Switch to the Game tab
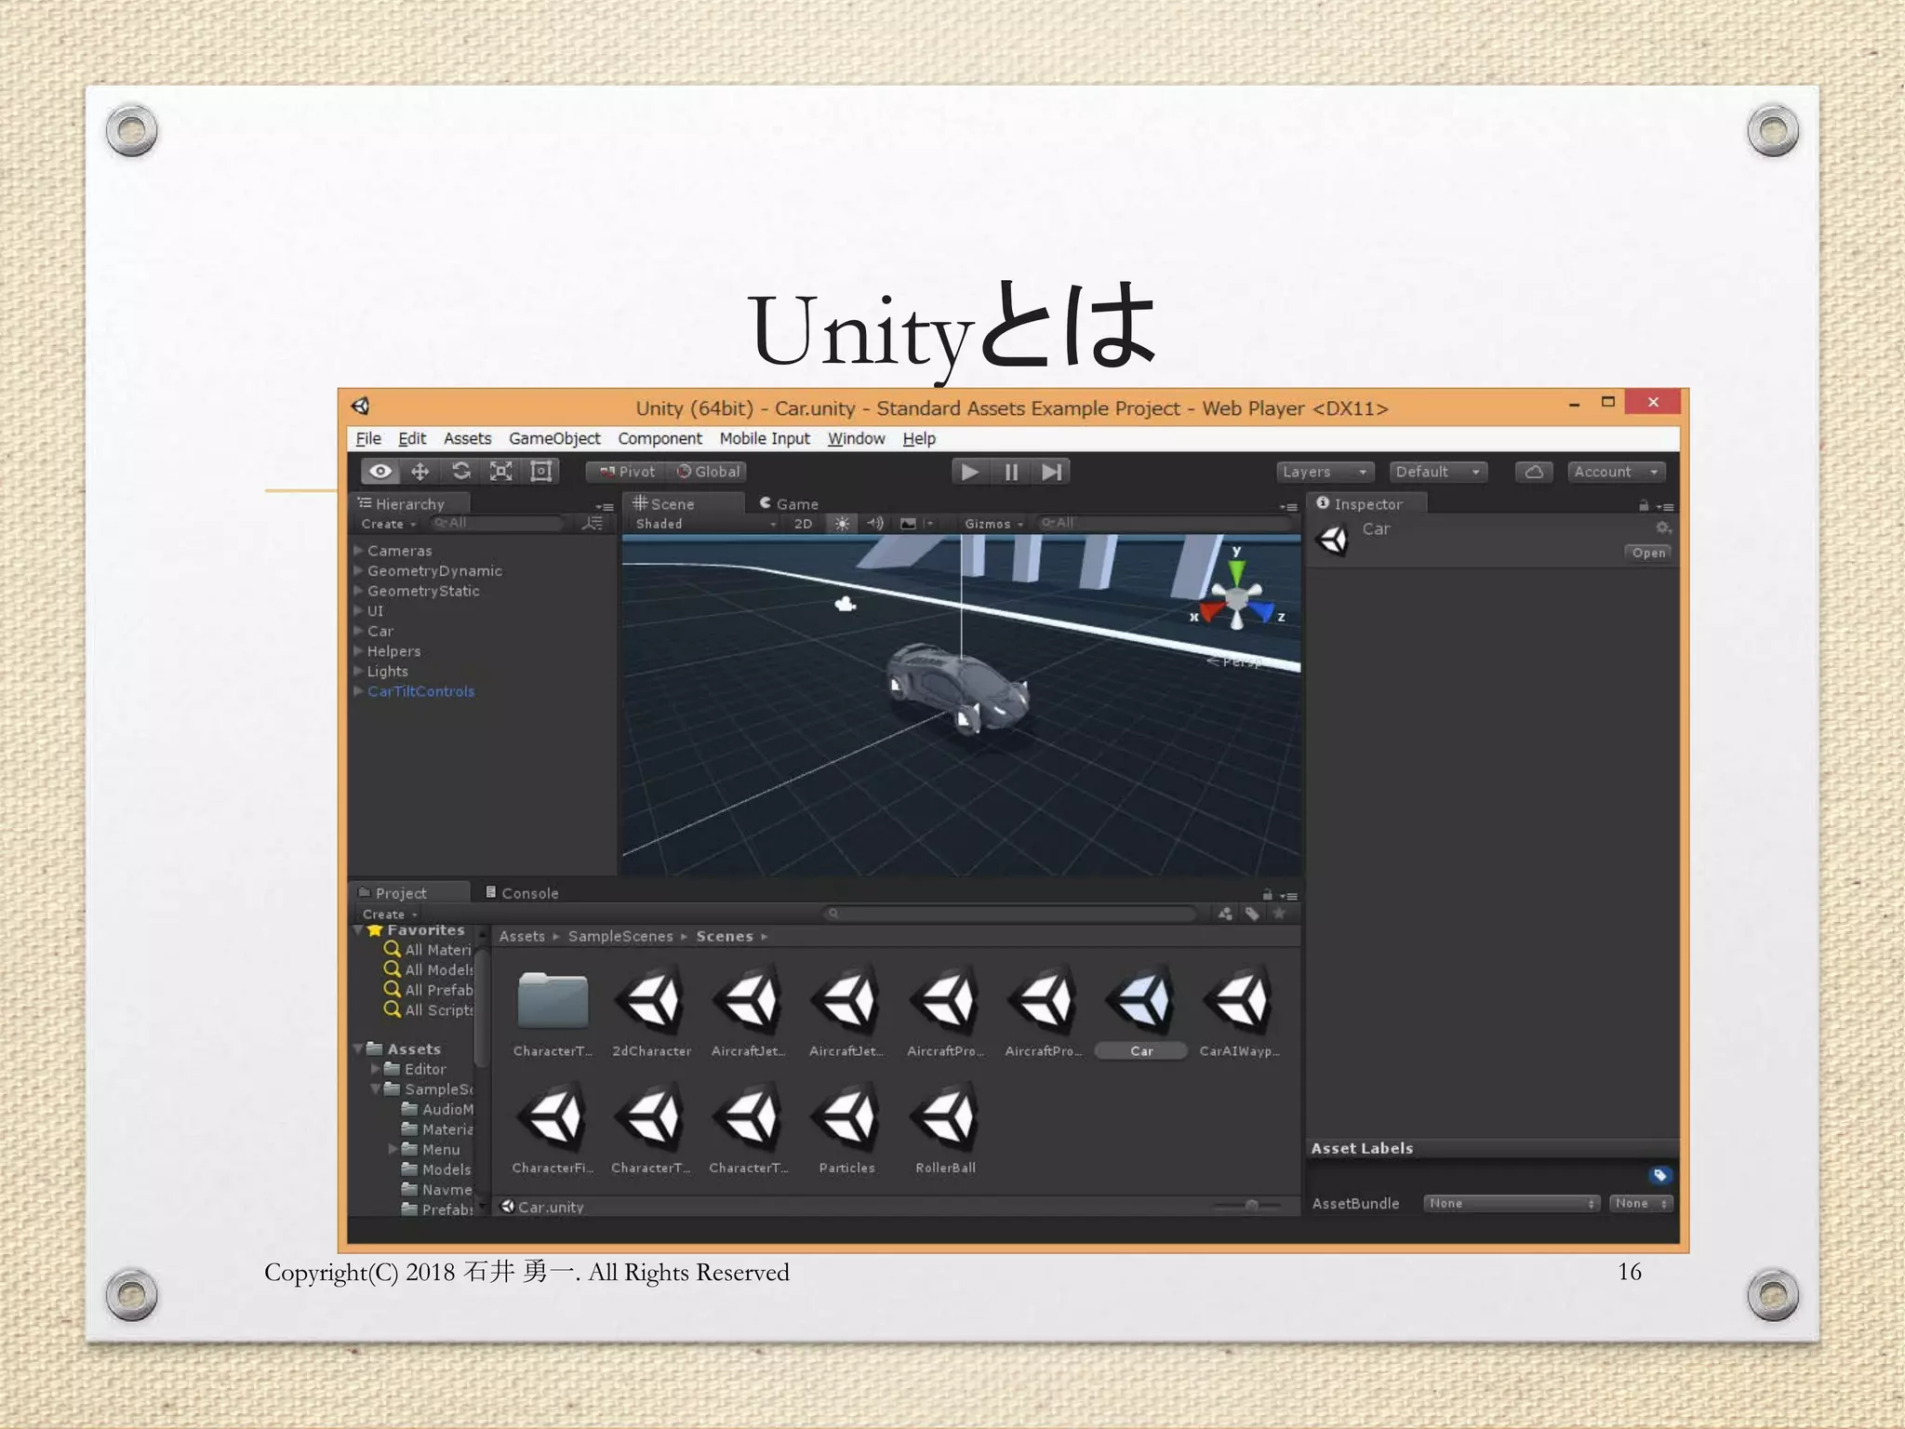This screenshot has width=1905, height=1429. [789, 503]
